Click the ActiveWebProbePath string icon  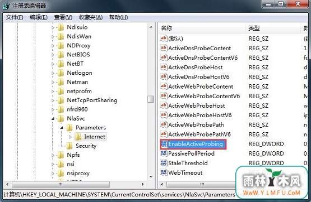164,124
